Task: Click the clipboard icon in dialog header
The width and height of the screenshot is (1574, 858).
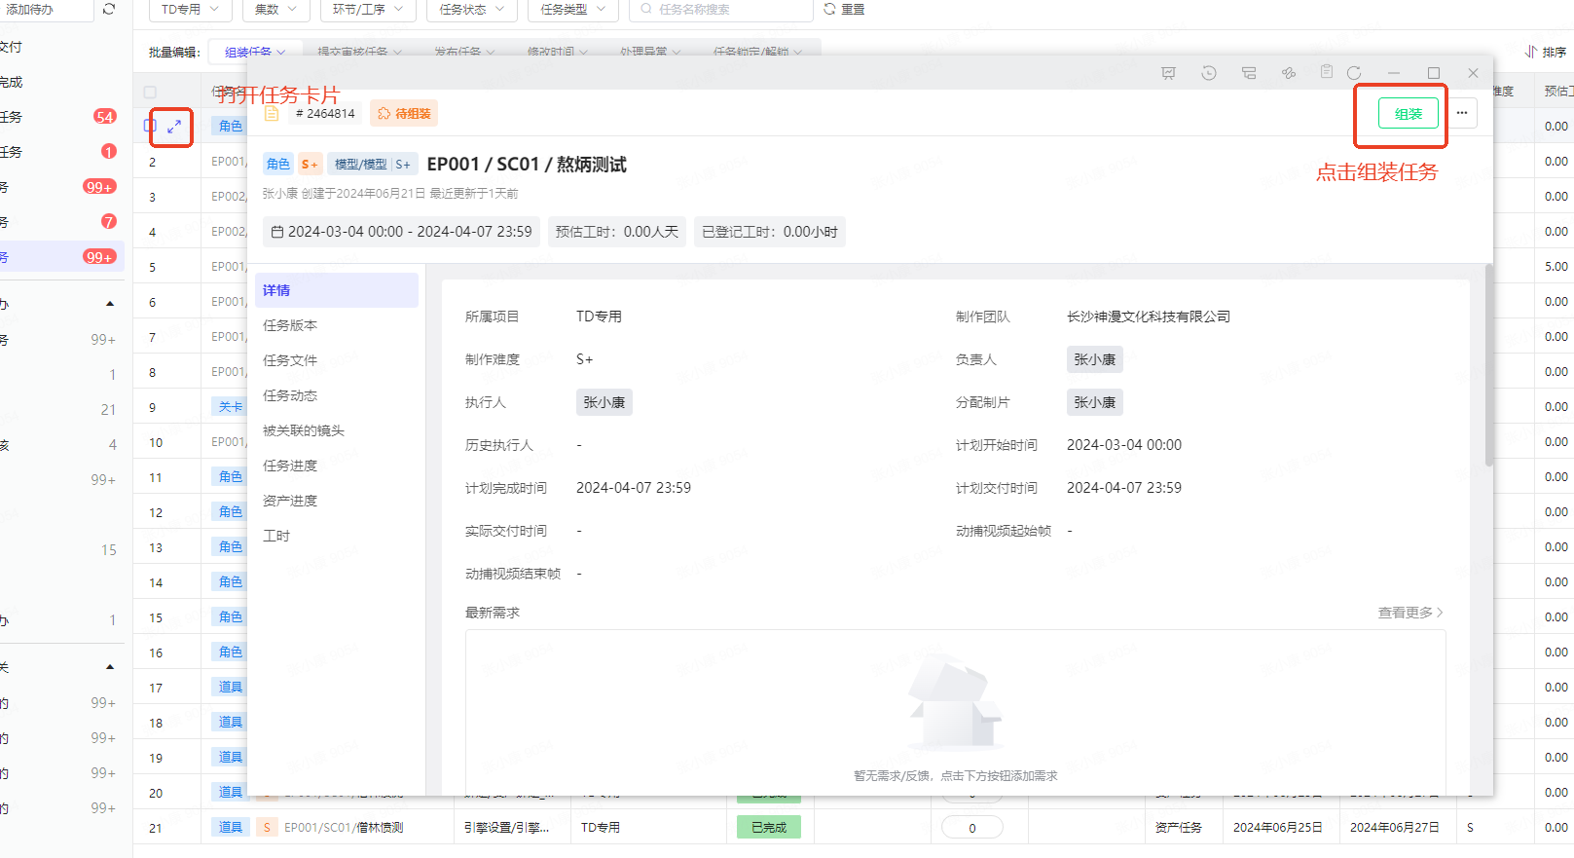Action: click(1326, 72)
